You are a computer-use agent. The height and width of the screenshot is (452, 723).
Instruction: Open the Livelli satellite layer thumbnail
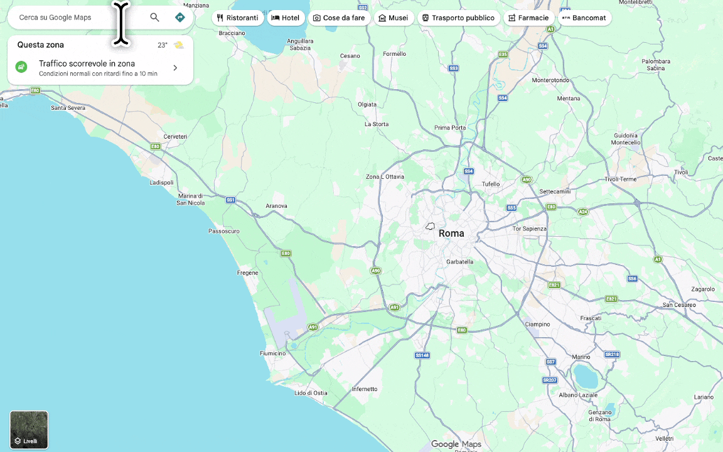click(x=29, y=430)
